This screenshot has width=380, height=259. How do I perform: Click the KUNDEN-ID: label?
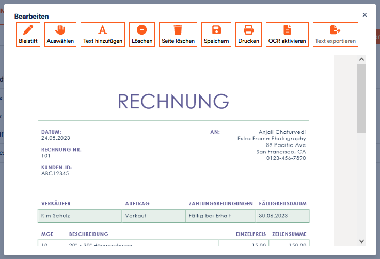pyautogui.click(x=56, y=167)
